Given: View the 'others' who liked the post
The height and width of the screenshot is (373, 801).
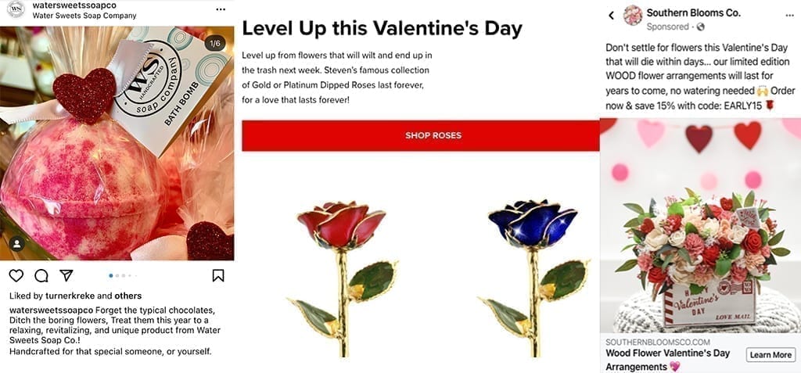Looking at the screenshot, I should coord(128,296).
